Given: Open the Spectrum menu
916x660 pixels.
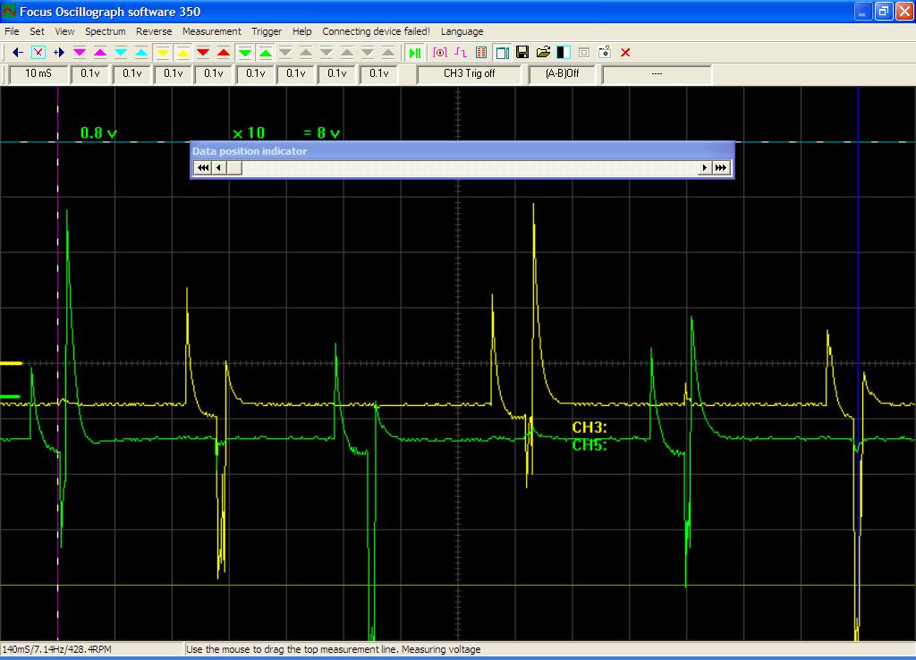Looking at the screenshot, I should pos(106,31).
